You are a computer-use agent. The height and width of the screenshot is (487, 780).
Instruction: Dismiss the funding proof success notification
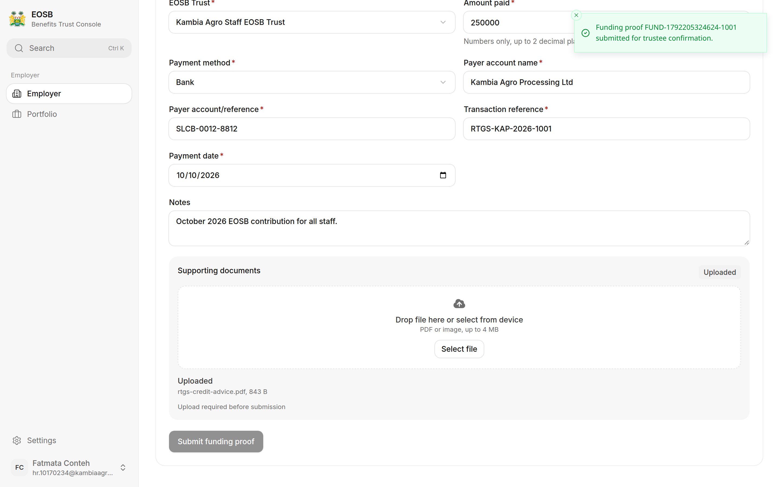[x=576, y=15]
